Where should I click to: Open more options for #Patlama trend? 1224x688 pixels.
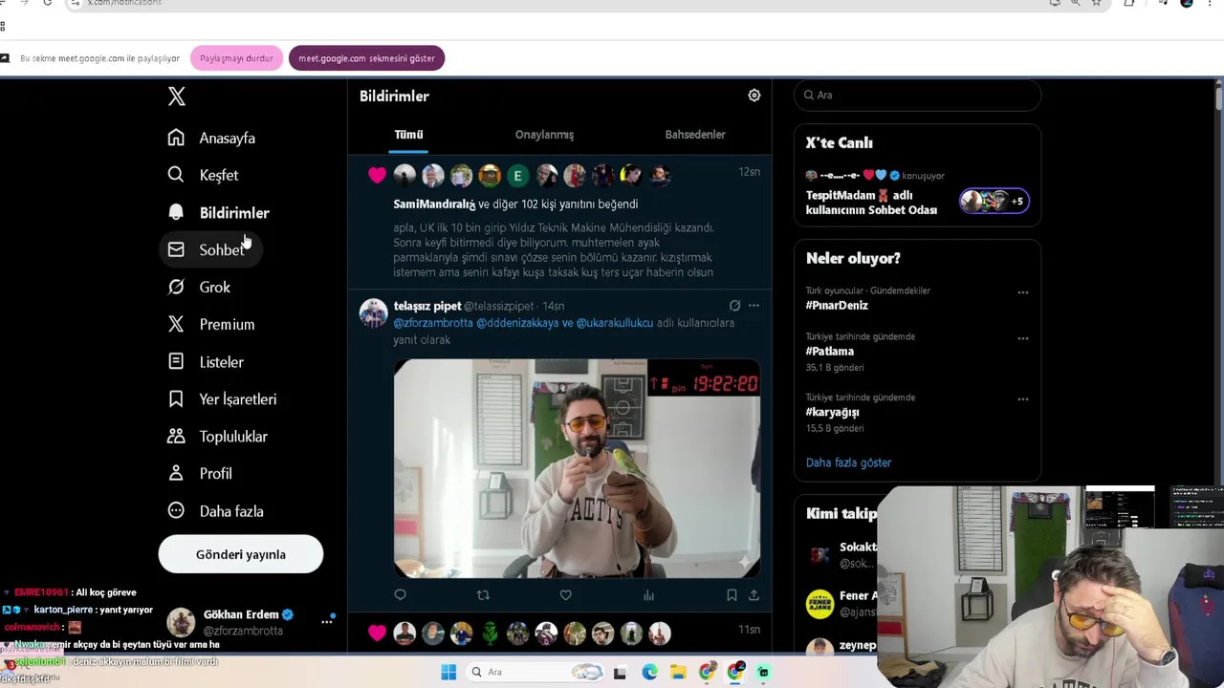[1023, 338]
